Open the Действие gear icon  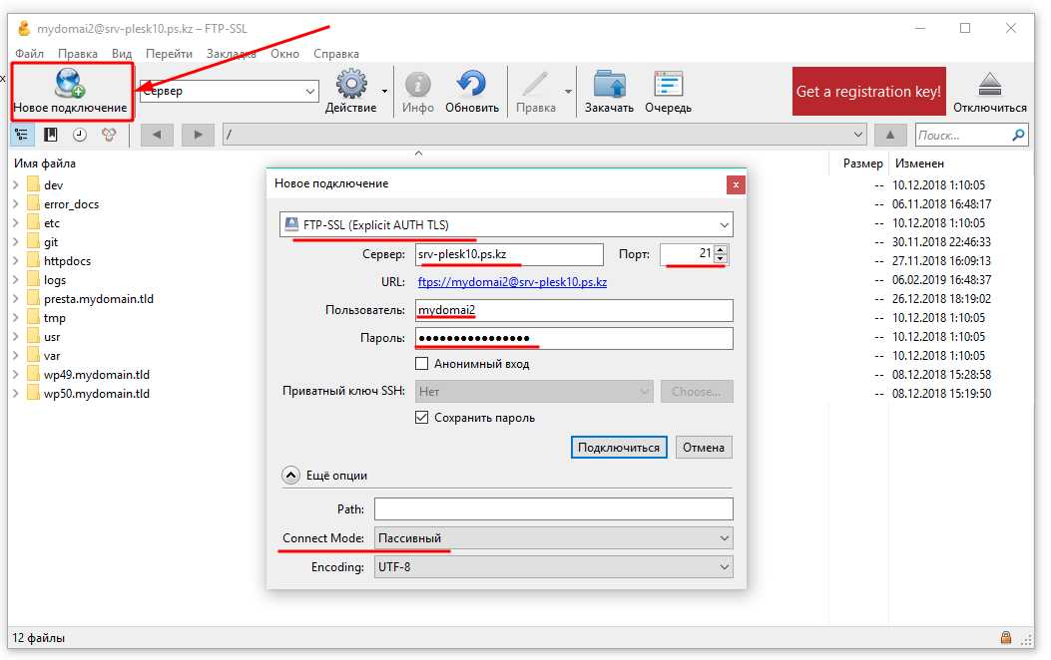click(x=351, y=84)
